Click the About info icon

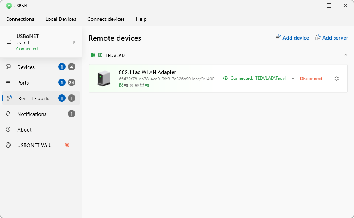[8, 130]
